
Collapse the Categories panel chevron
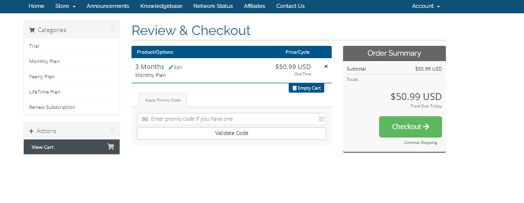tap(112, 30)
